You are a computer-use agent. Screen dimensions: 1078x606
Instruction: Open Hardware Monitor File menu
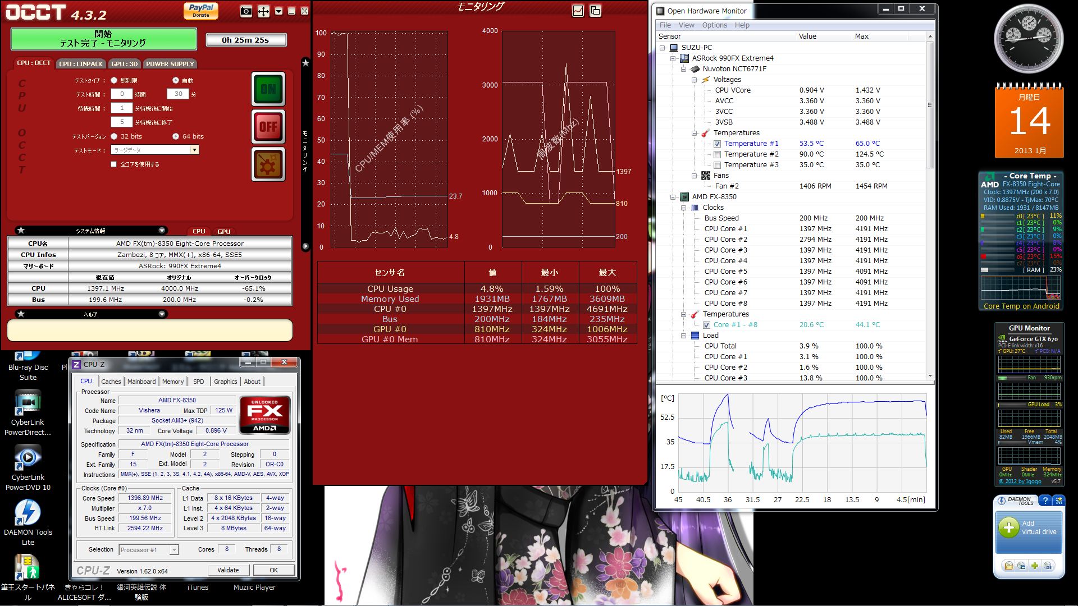pyautogui.click(x=665, y=25)
